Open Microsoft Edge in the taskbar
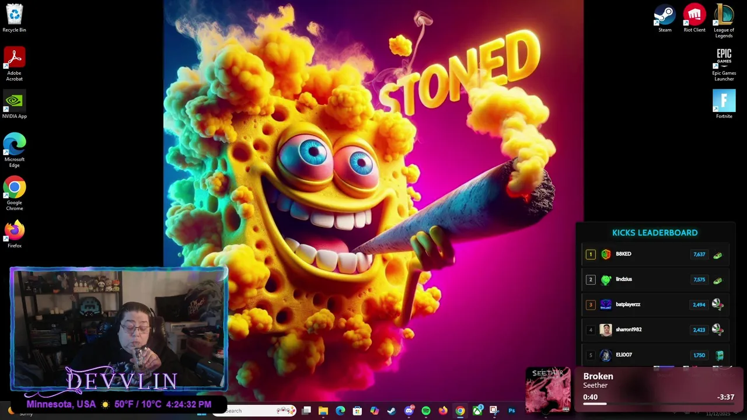 [x=340, y=411]
